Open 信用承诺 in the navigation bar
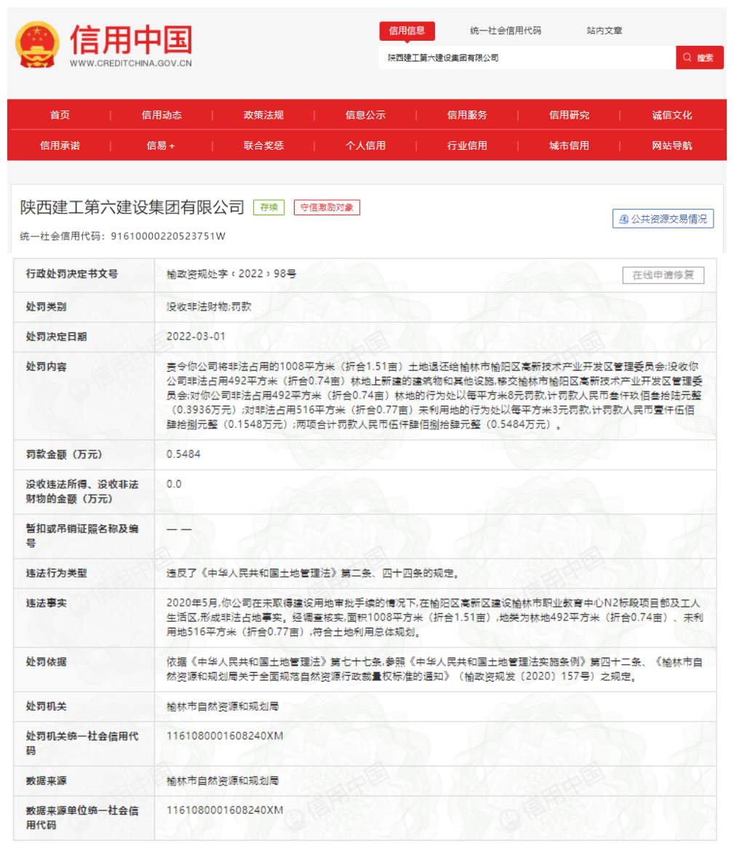734x851 pixels. pos(60,145)
